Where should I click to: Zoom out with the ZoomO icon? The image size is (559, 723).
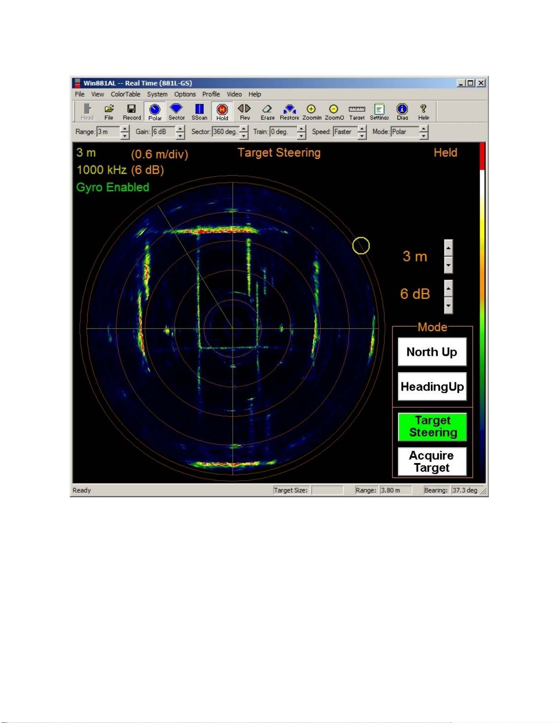tap(334, 112)
